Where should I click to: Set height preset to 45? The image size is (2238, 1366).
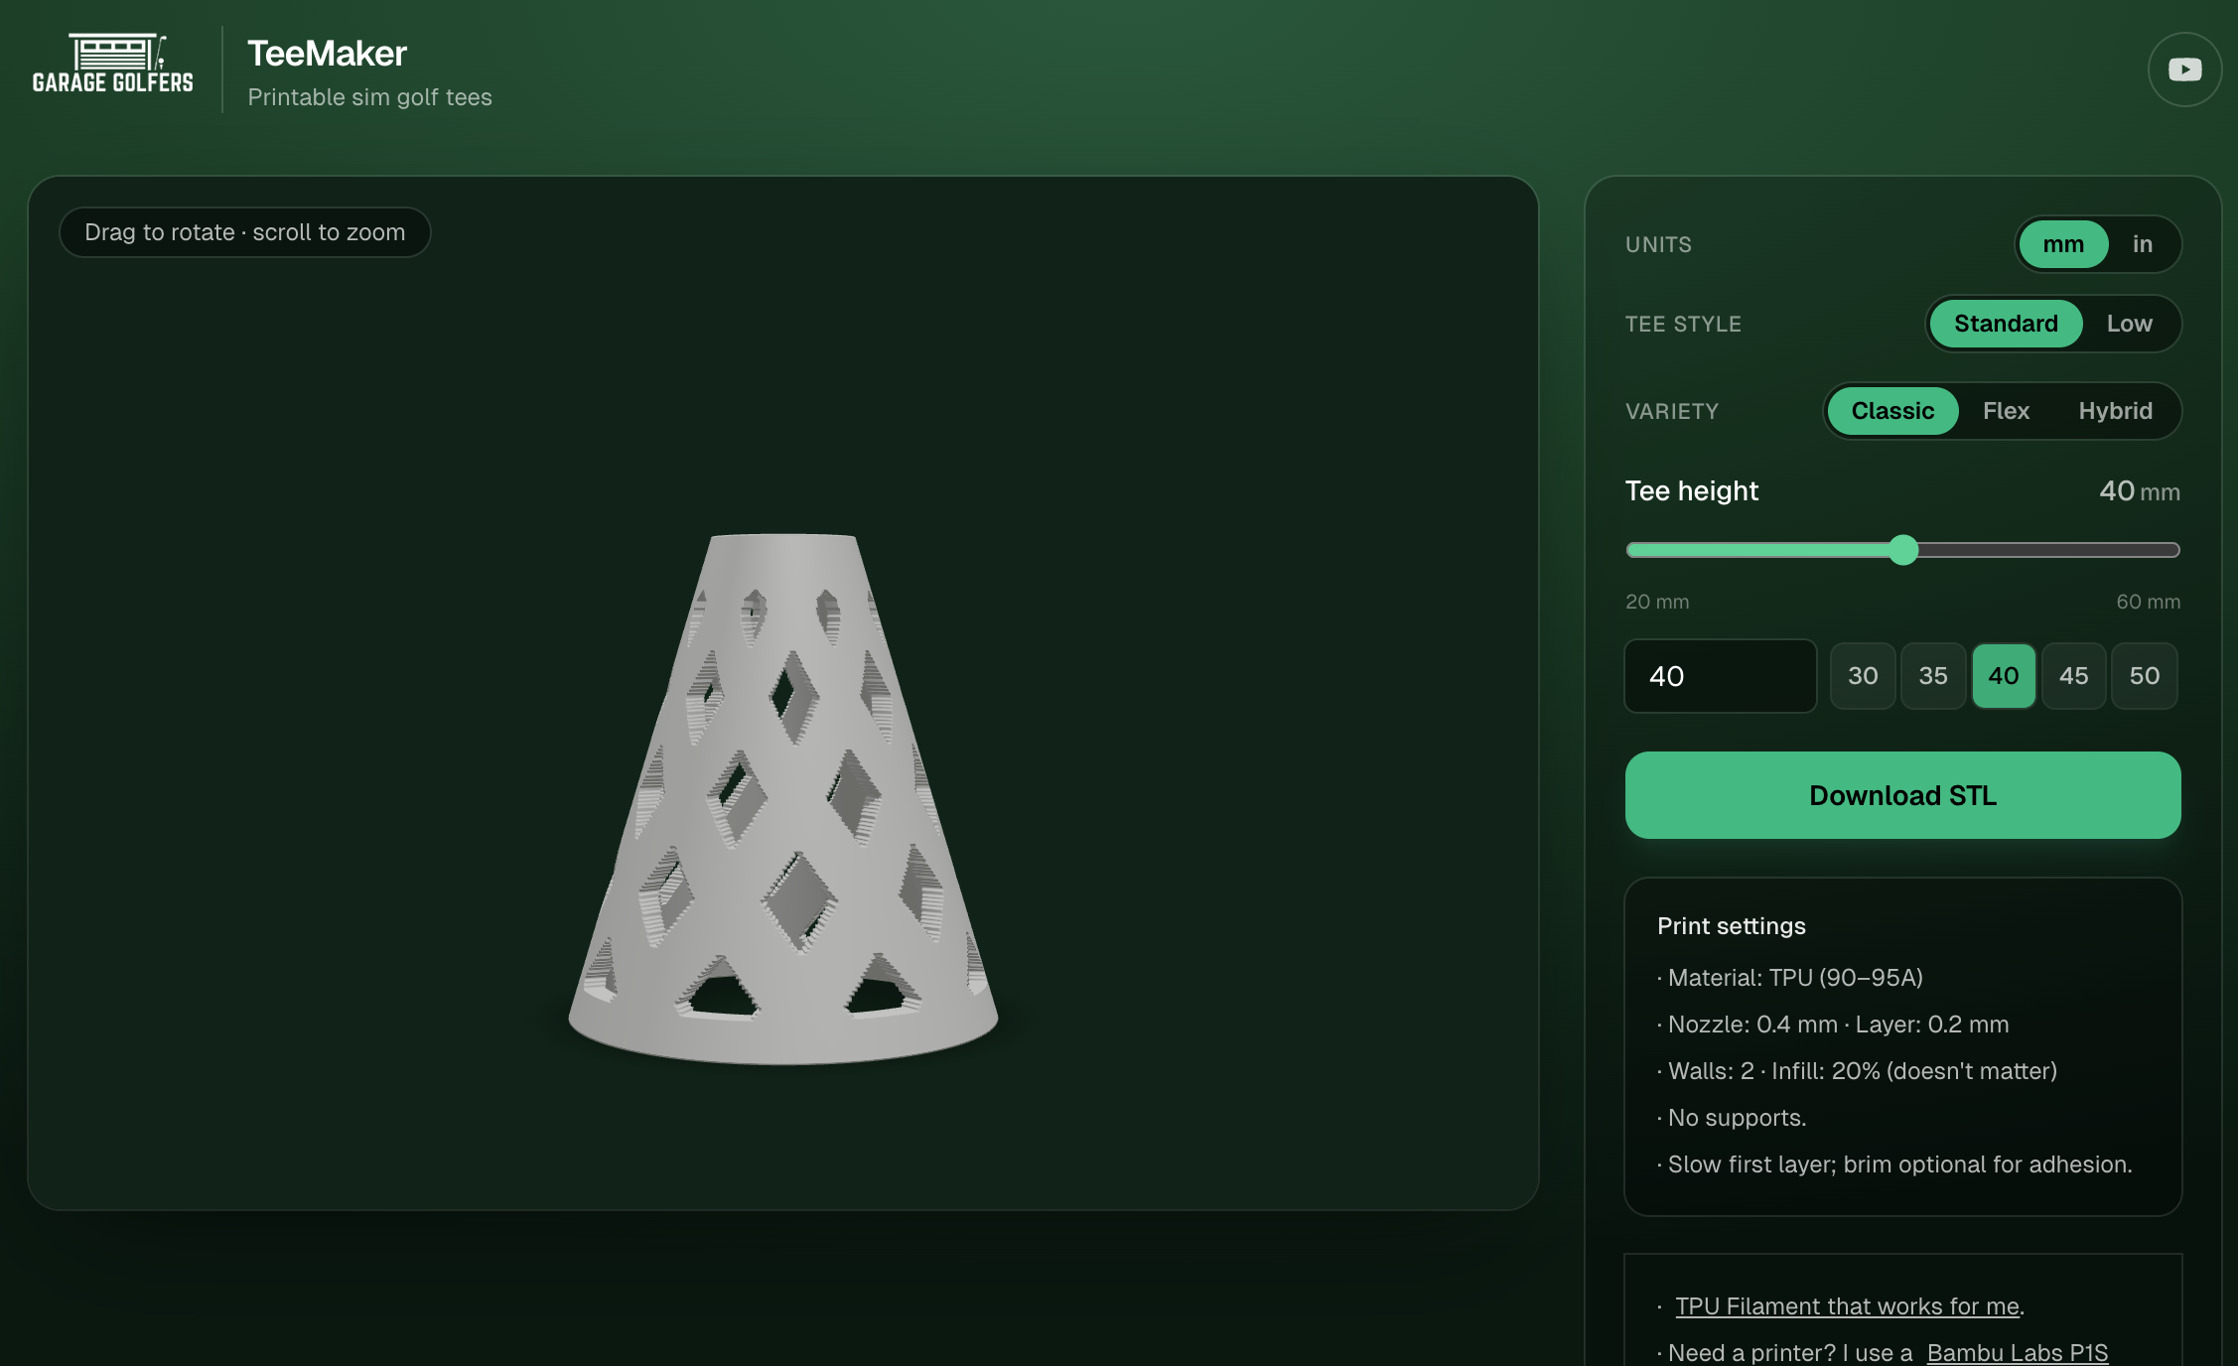[2073, 676]
